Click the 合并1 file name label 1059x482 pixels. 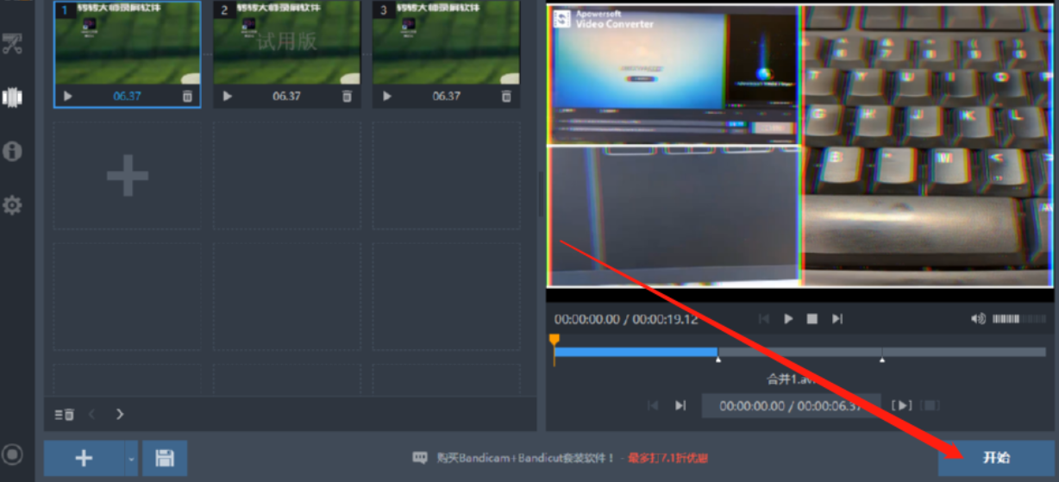(791, 379)
